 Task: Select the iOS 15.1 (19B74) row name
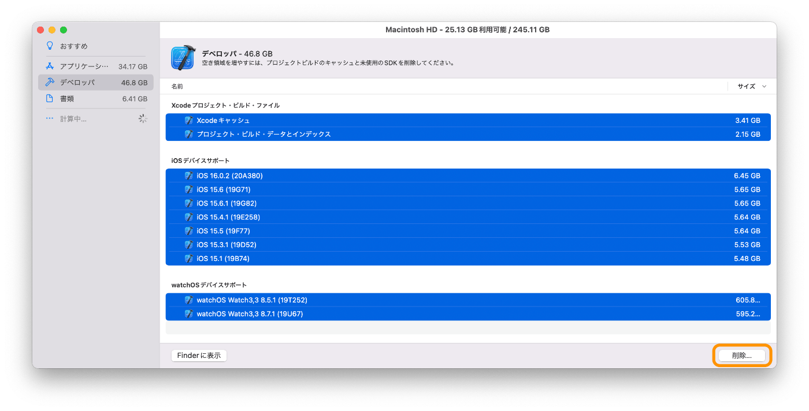(223, 259)
